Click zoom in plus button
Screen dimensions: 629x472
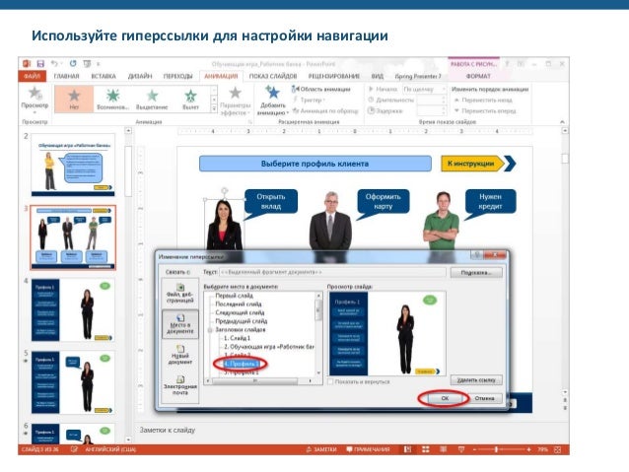pos(528,450)
